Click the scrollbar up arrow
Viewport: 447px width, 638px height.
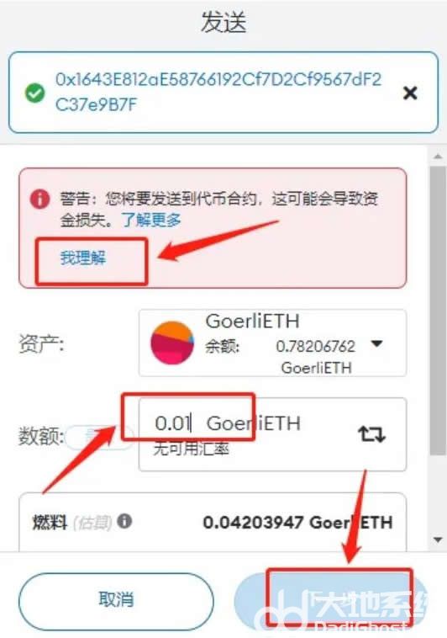pos(438,157)
